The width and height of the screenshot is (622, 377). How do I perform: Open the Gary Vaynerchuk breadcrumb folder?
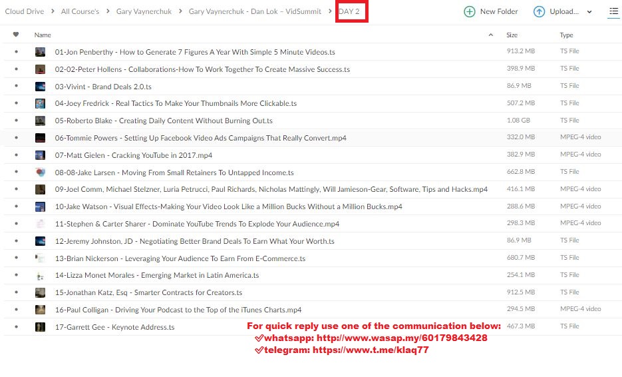[x=144, y=11]
